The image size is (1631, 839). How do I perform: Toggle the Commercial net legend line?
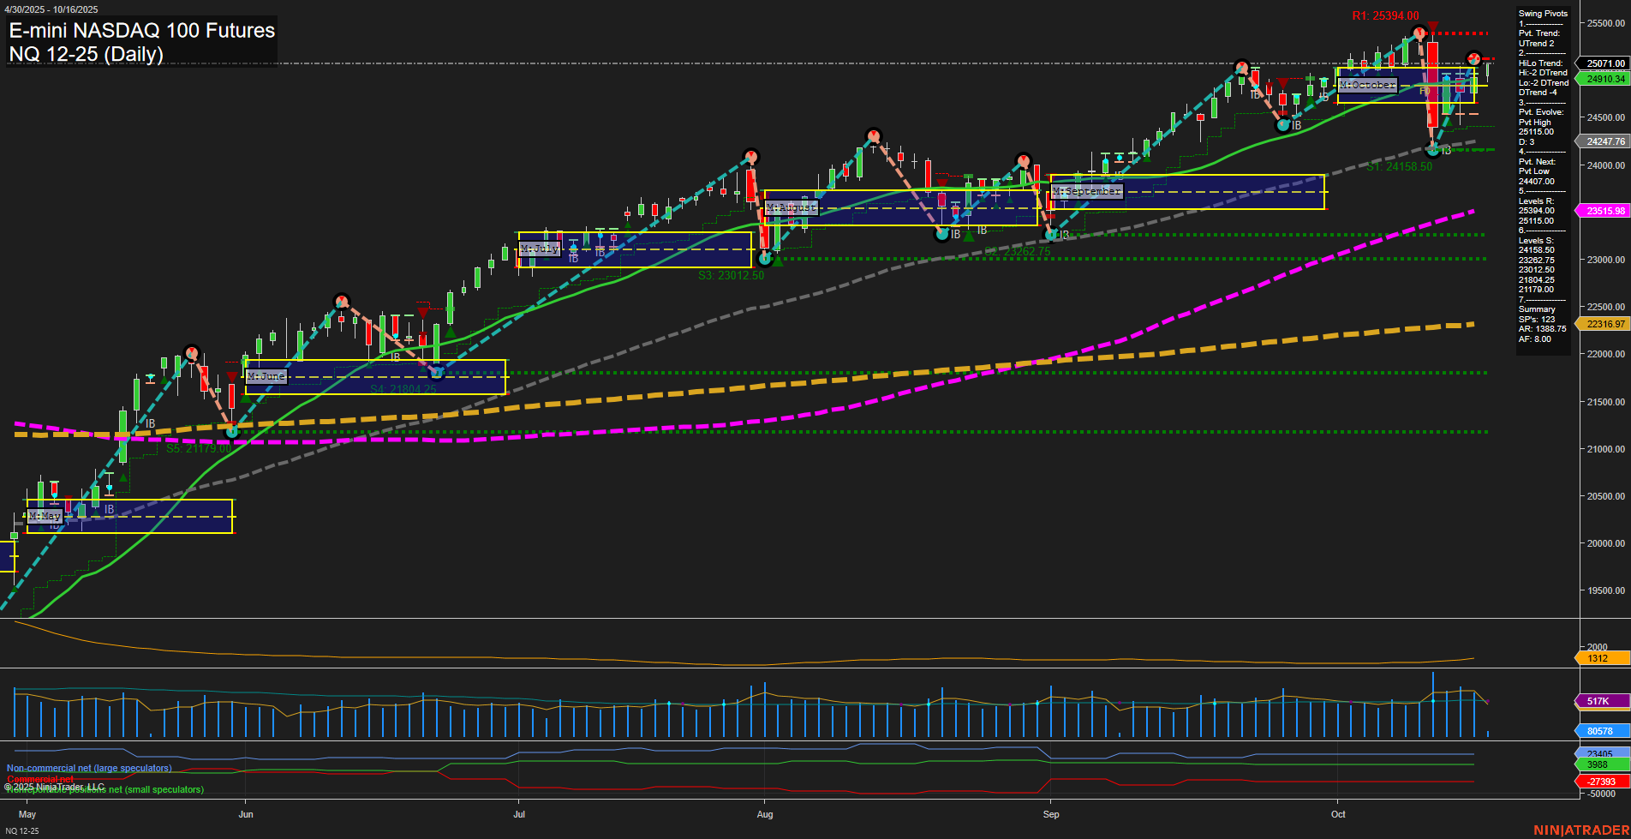click(39, 780)
